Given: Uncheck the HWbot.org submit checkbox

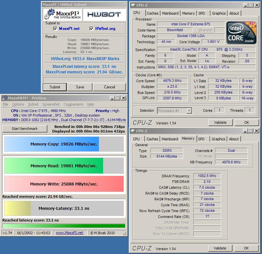Looking at the screenshot, I should (x=91, y=29).
